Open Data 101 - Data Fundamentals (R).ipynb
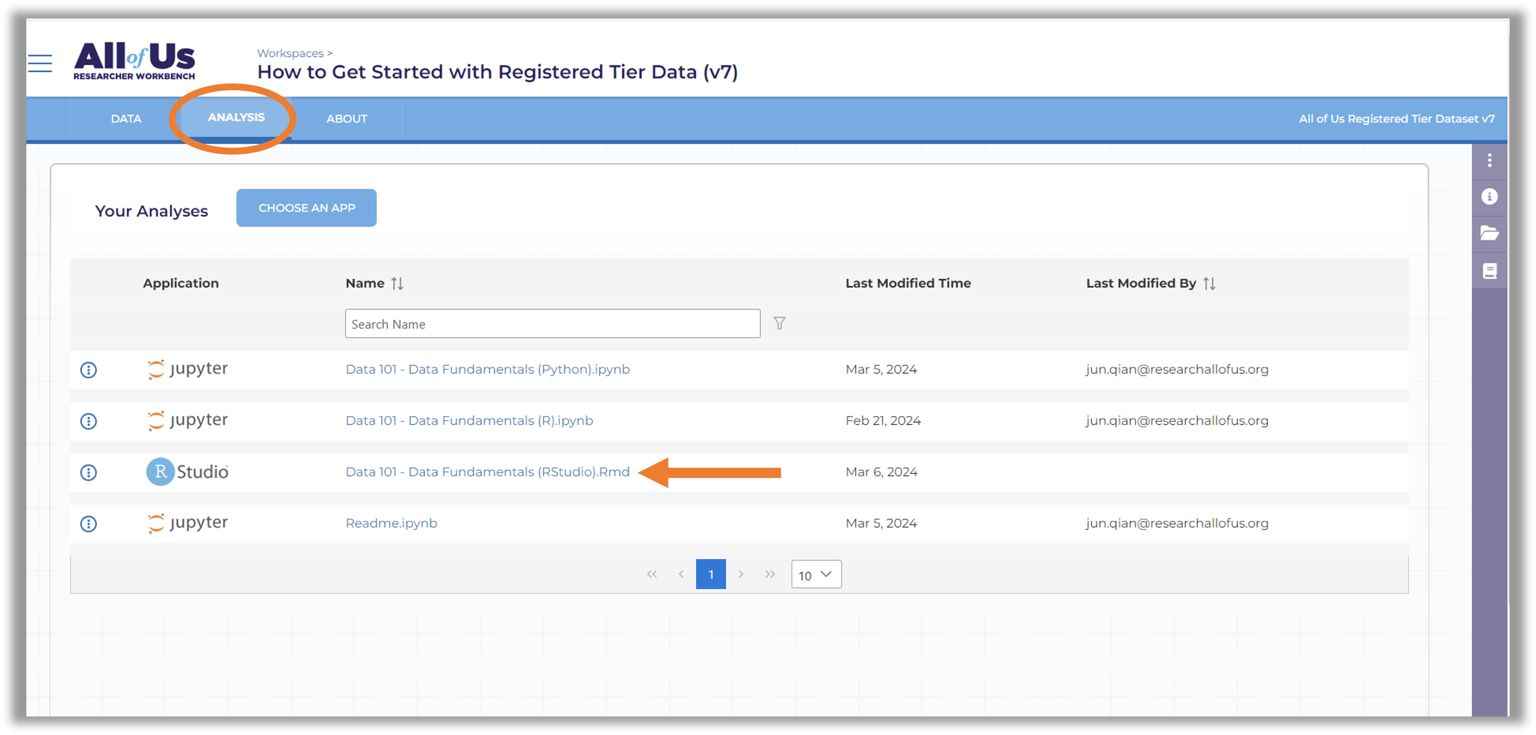1536x735 pixels. (469, 420)
